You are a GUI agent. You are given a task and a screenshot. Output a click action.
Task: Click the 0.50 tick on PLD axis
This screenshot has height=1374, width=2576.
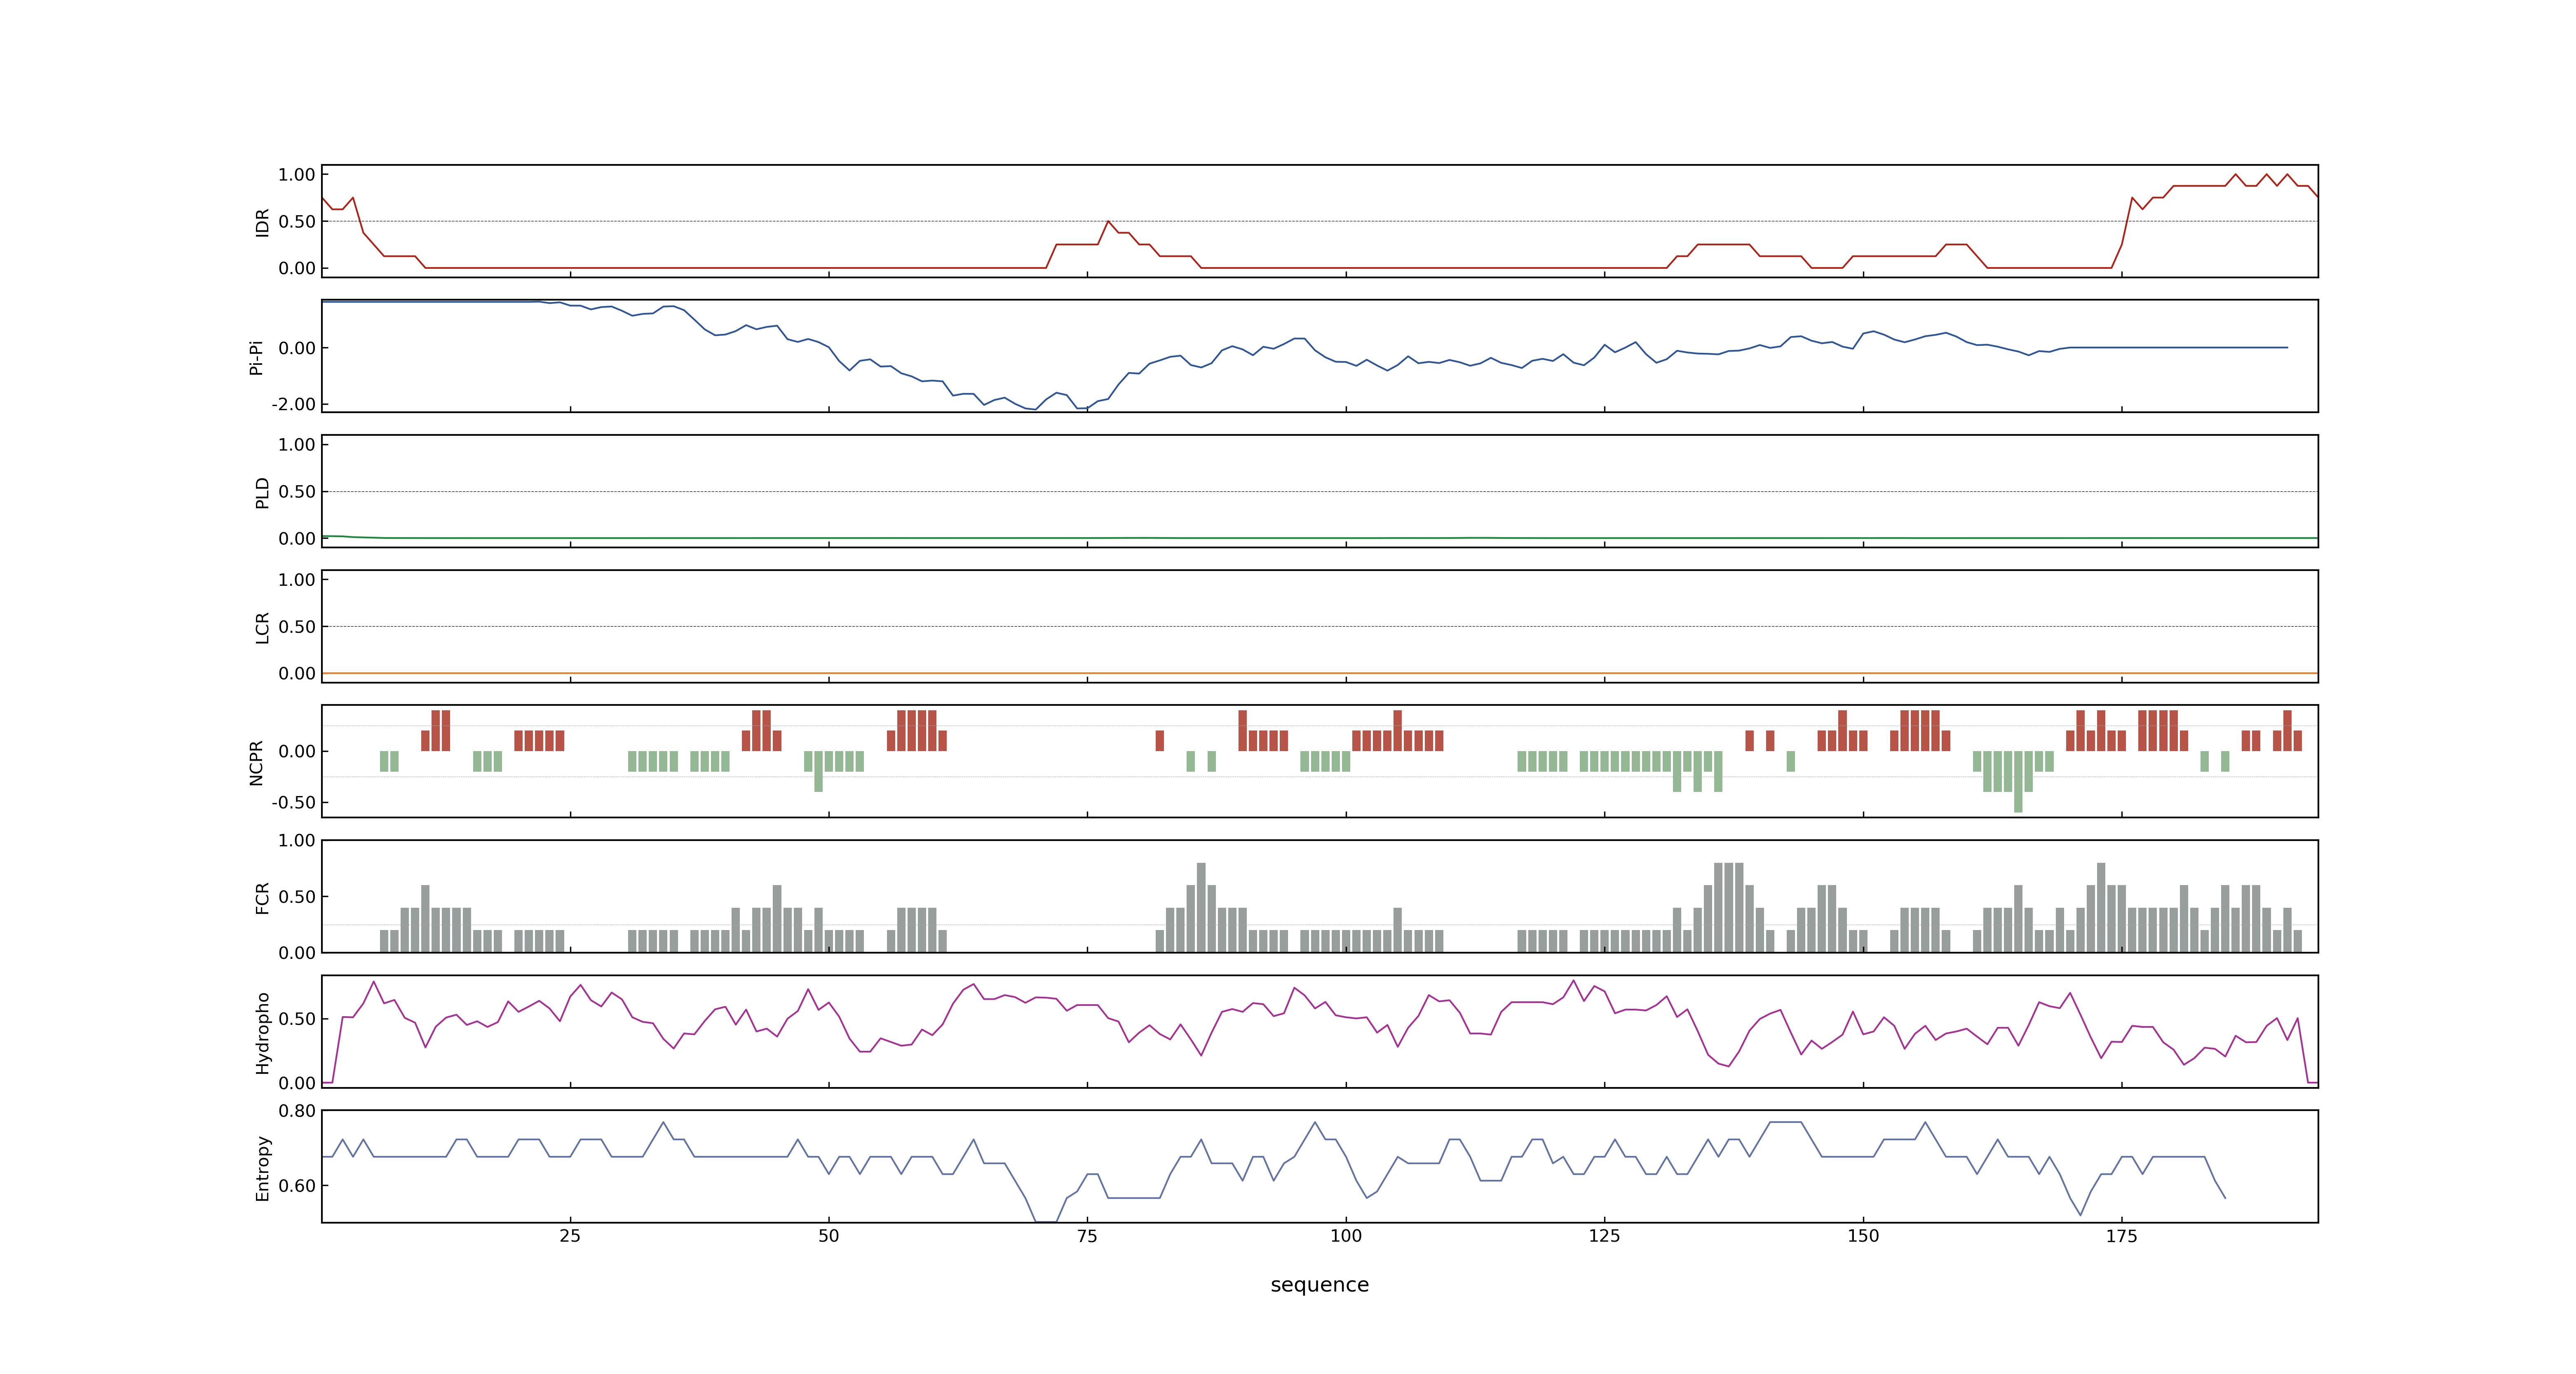[297, 491]
